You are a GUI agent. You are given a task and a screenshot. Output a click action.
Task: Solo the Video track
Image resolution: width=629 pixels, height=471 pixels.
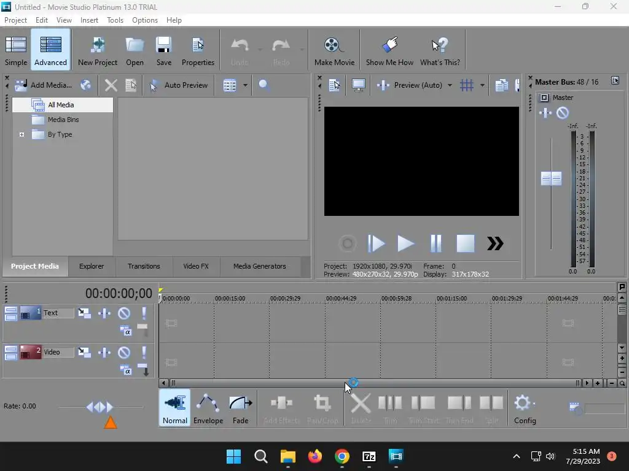(x=144, y=352)
